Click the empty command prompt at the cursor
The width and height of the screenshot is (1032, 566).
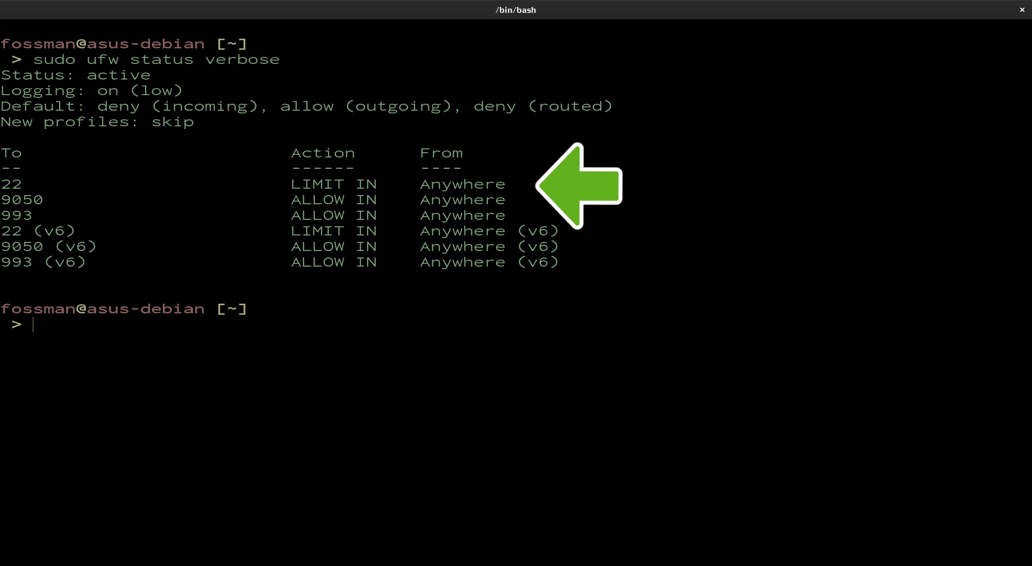(x=33, y=325)
